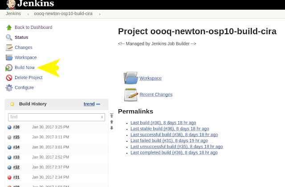Jump to top of build history list
The height and width of the screenshot is (187, 285).
(x=112, y=115)
